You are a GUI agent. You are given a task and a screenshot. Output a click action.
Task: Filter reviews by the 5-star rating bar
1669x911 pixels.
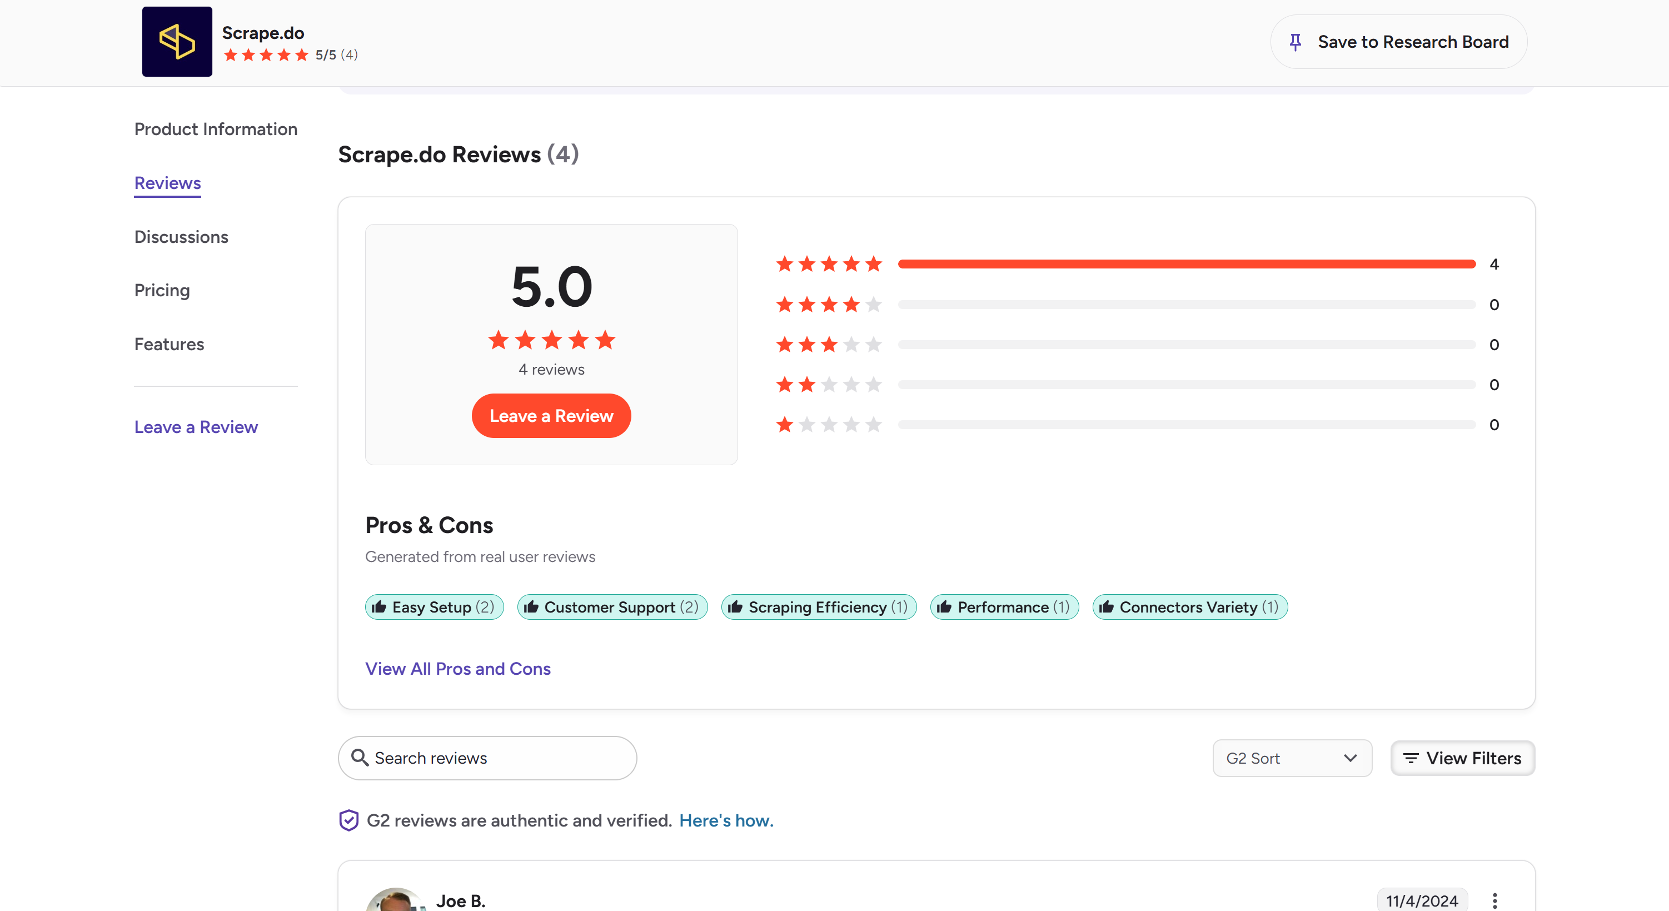click(1187, 263)
